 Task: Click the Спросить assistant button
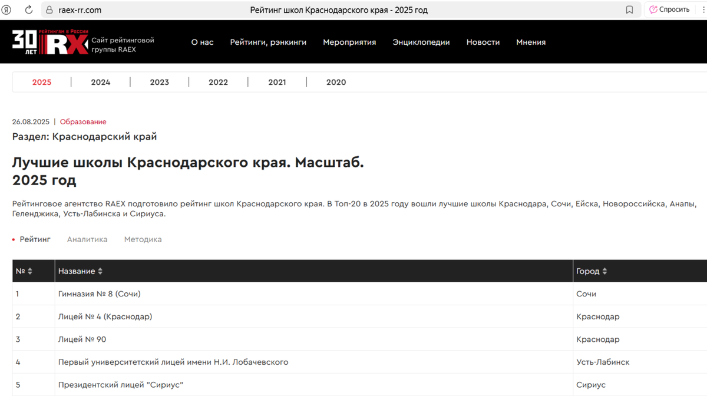click(669, 9)
